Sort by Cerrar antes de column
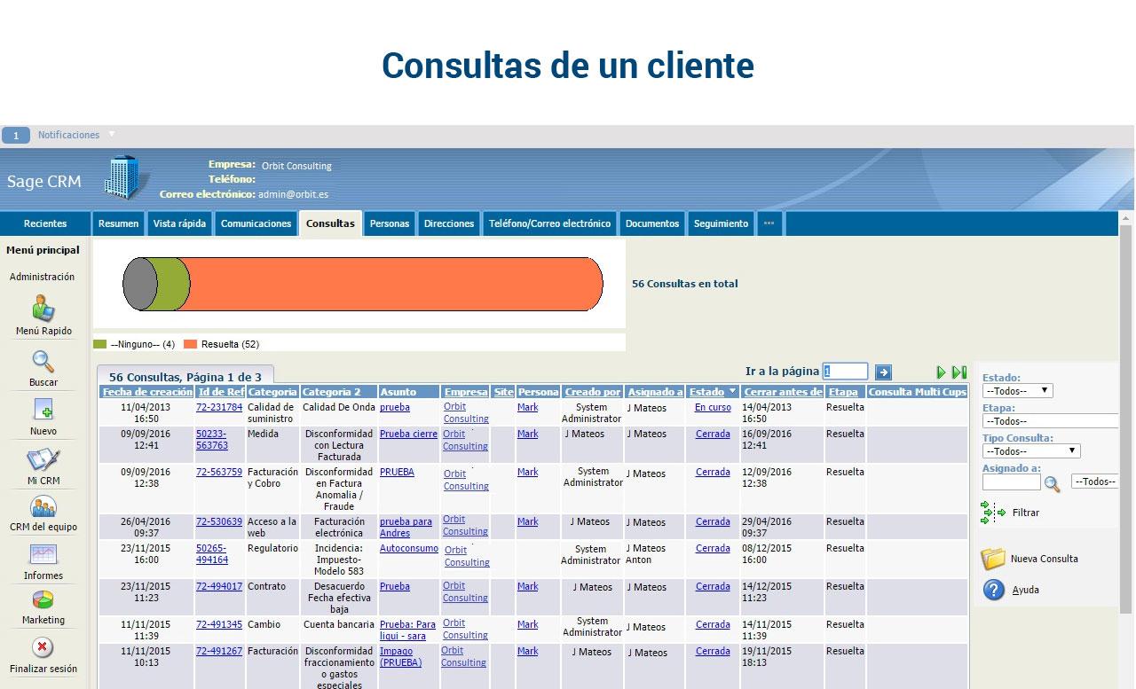The height and width of the screenshot is (689, 1136). [783, 392]
